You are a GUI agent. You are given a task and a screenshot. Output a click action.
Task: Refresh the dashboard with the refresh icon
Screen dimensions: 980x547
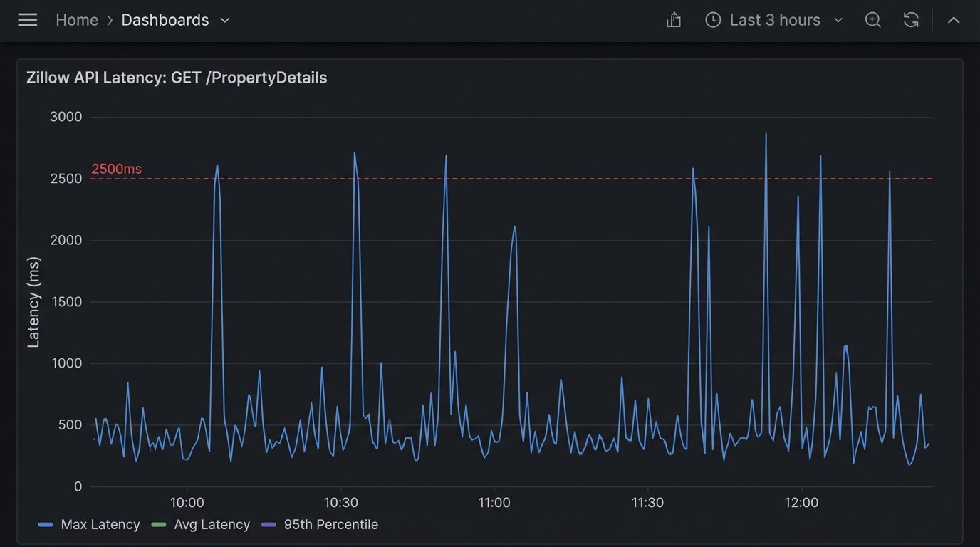pos(911,20)
